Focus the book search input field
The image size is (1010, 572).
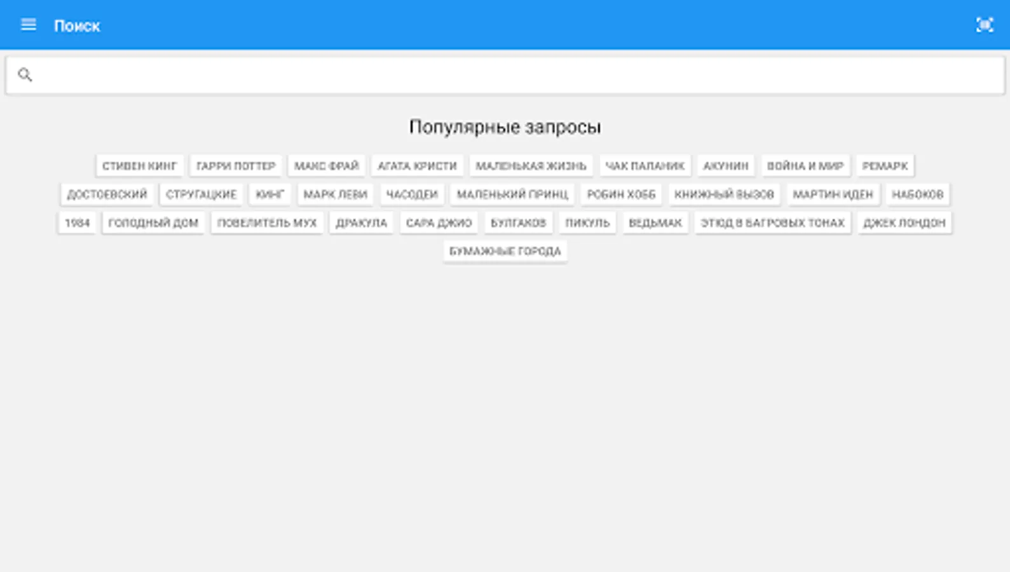505,76
